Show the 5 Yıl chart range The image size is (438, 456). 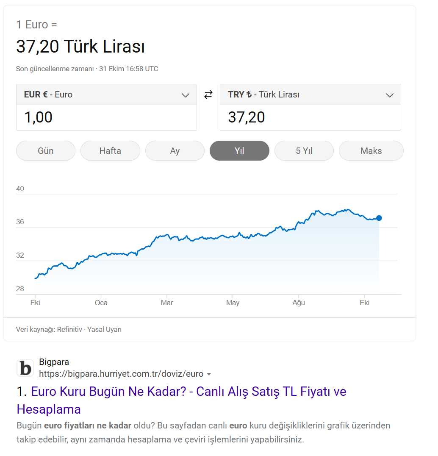pos(304,150)
